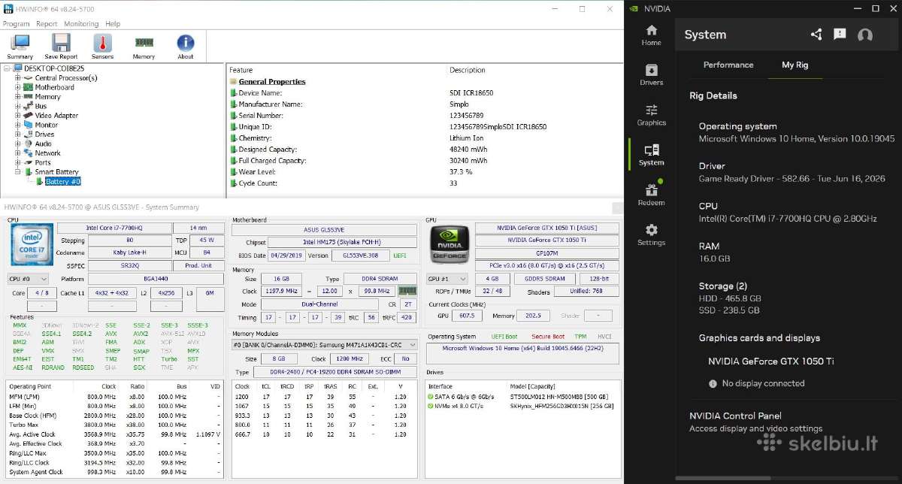Select the Audio tree item

tap(43, 144)
